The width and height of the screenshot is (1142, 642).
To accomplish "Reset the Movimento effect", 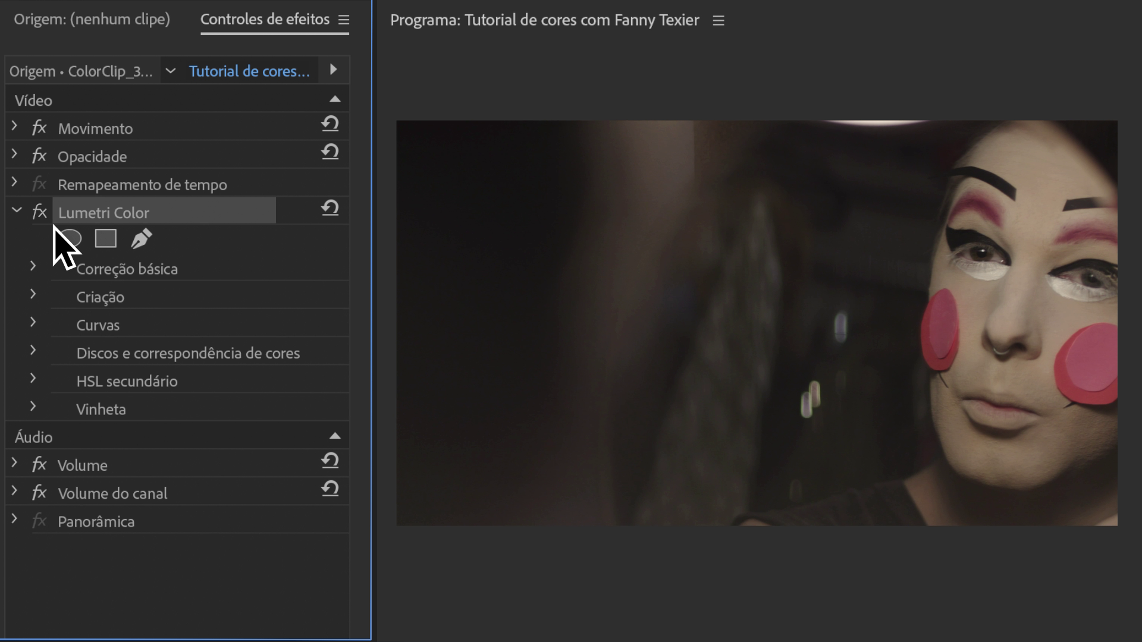I will (330, 124).
